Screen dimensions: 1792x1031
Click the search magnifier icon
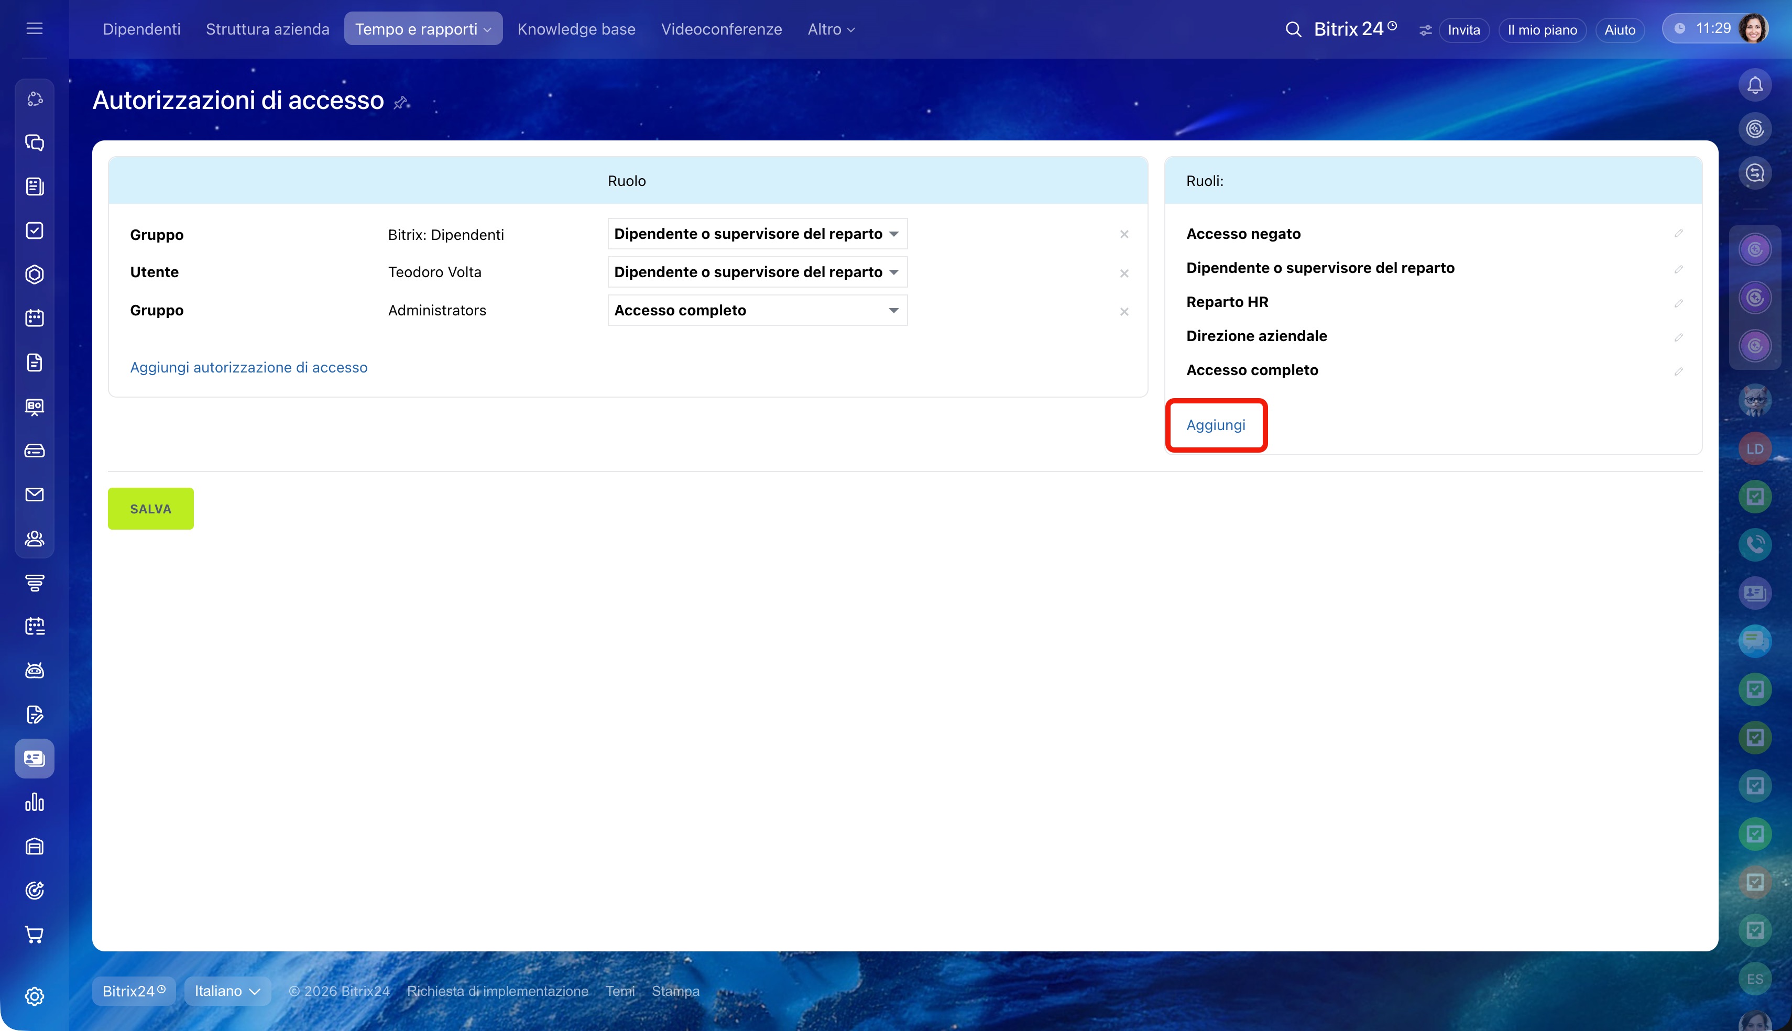point(1293,29)
